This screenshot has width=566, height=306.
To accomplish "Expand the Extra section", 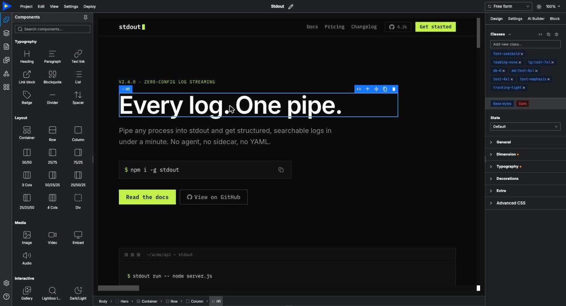I will (525, 191).
